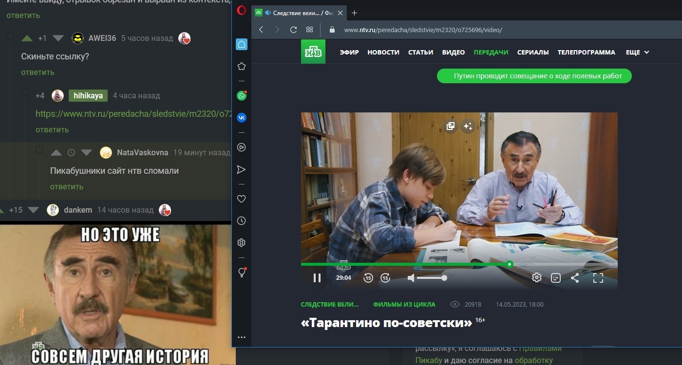Open sidebar three-dots setup menu
Image resolution: width=682 pixels, height=365 pixels.
242,337
